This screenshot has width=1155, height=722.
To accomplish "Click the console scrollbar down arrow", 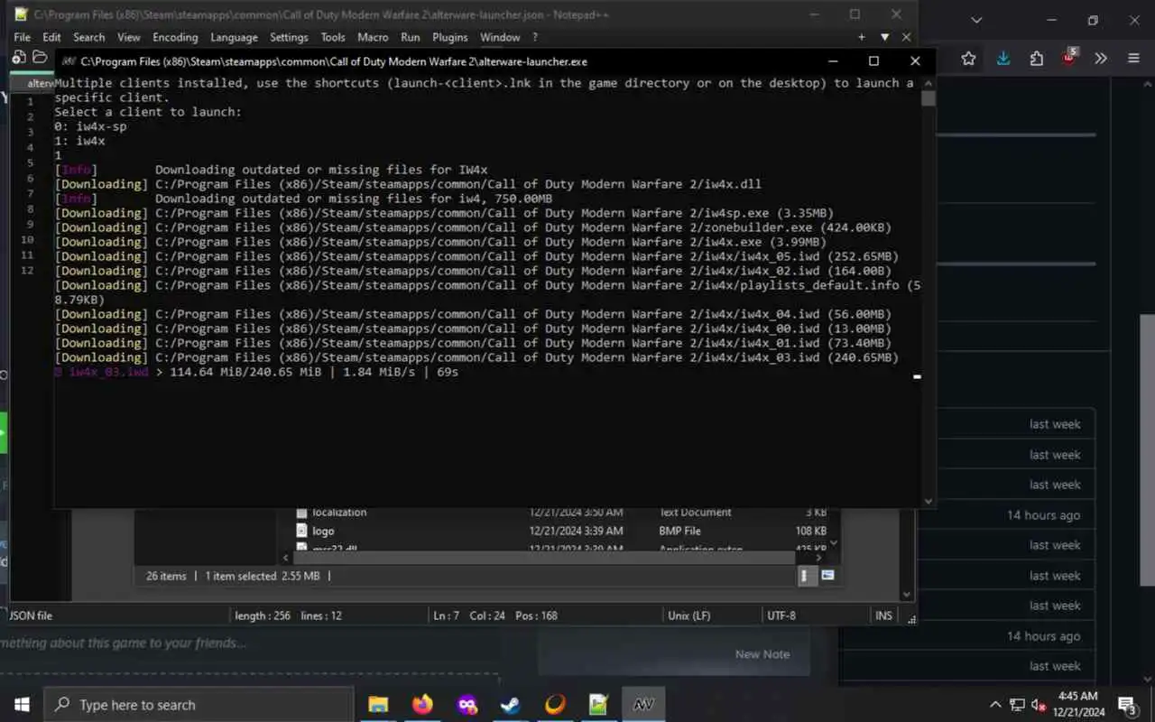I will (x=929, y=501).
